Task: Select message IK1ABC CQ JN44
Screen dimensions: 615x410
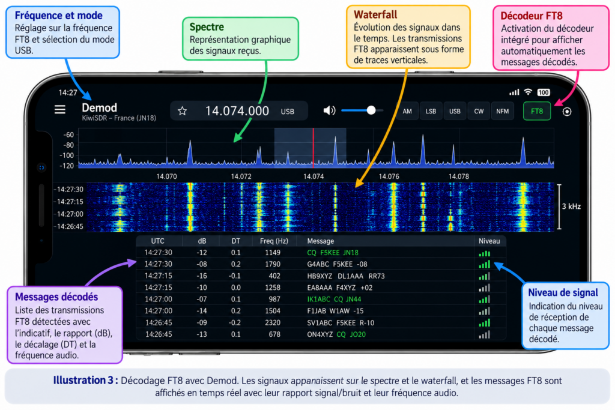Action: pyautogui.click(x=334, y=300)
